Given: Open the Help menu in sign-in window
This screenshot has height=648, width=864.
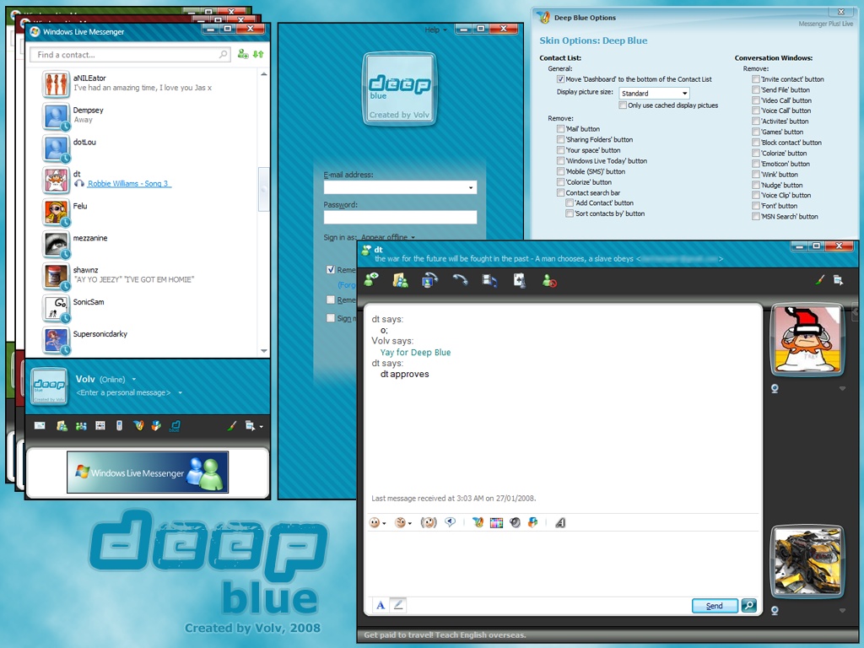Looking at the screenshot, I should click(435, 30).
